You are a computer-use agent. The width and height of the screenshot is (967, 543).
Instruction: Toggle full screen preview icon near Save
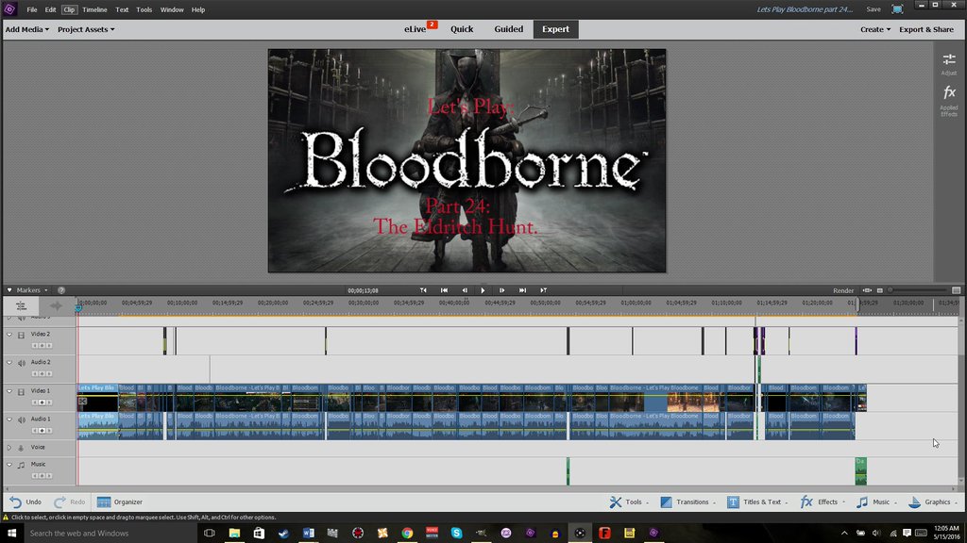pos(897,9)
